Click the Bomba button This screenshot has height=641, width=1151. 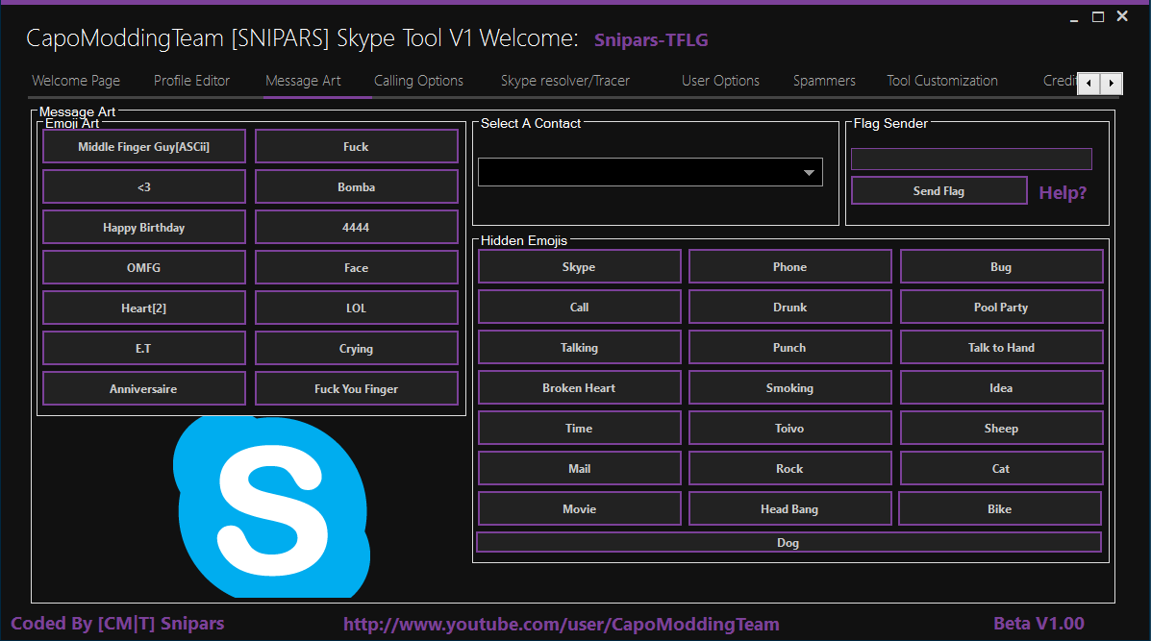coord(356,187)
